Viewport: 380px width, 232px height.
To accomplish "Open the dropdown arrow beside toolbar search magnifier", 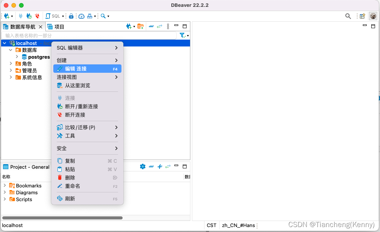I will point(109,16).
